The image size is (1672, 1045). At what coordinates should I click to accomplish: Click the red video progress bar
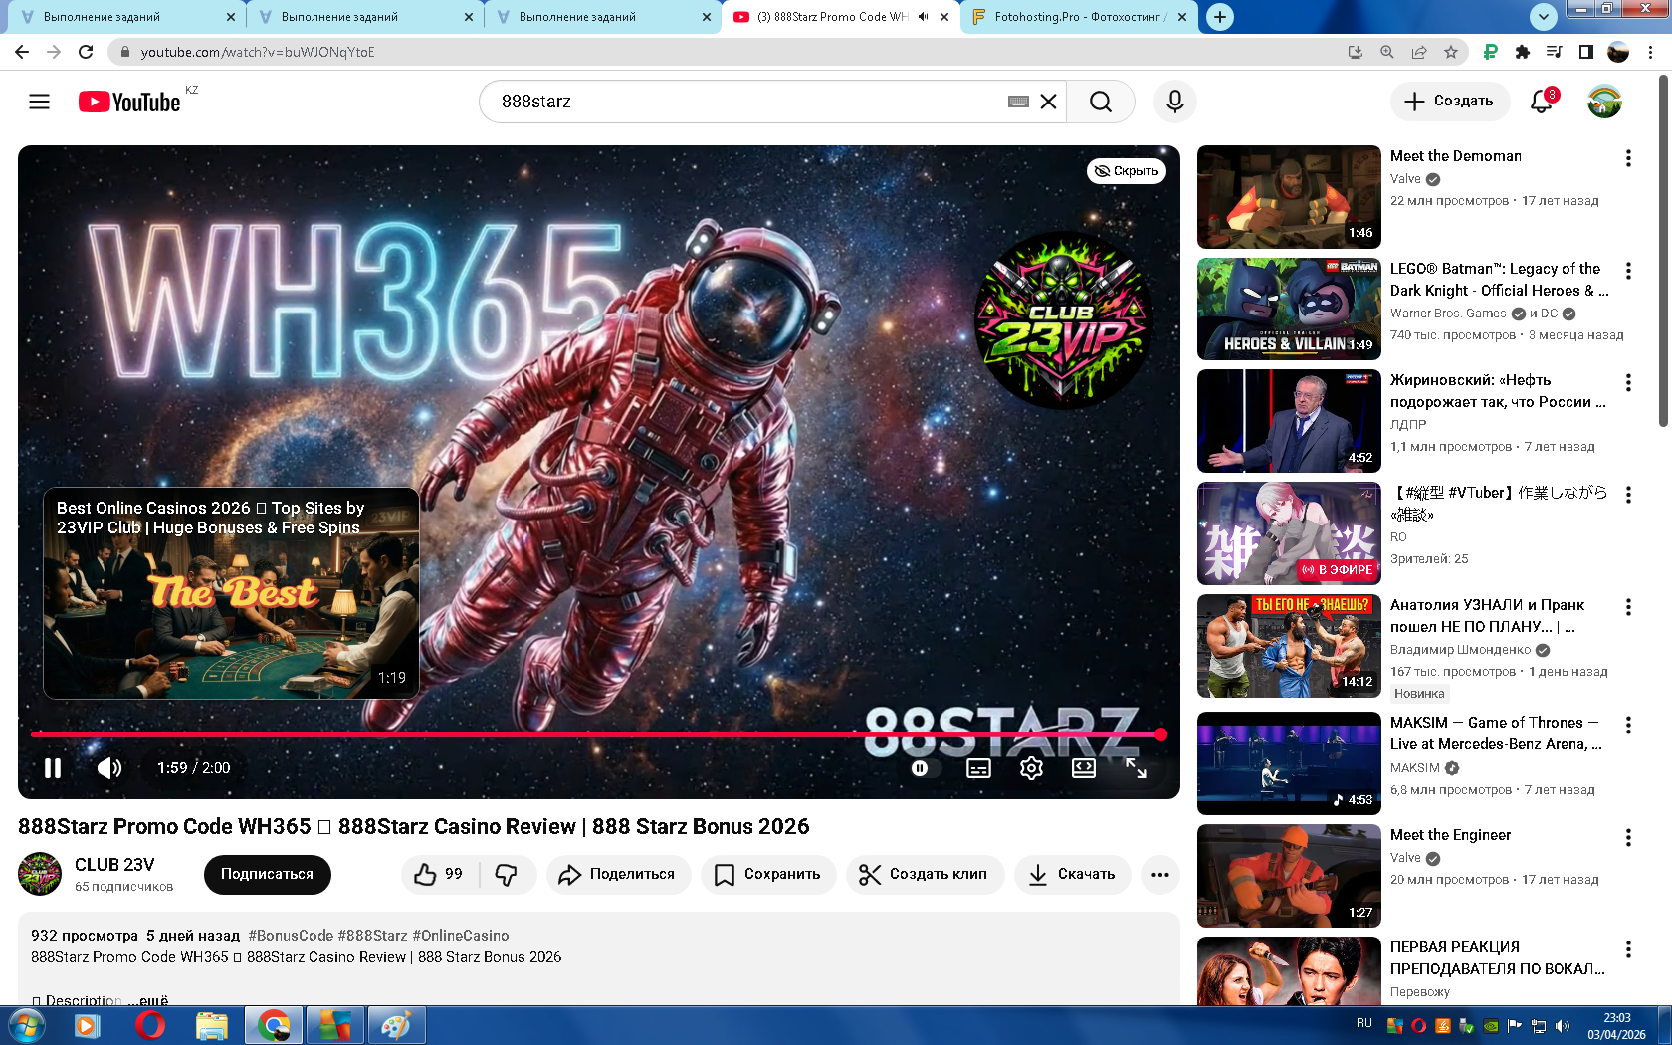click(597, 734)
